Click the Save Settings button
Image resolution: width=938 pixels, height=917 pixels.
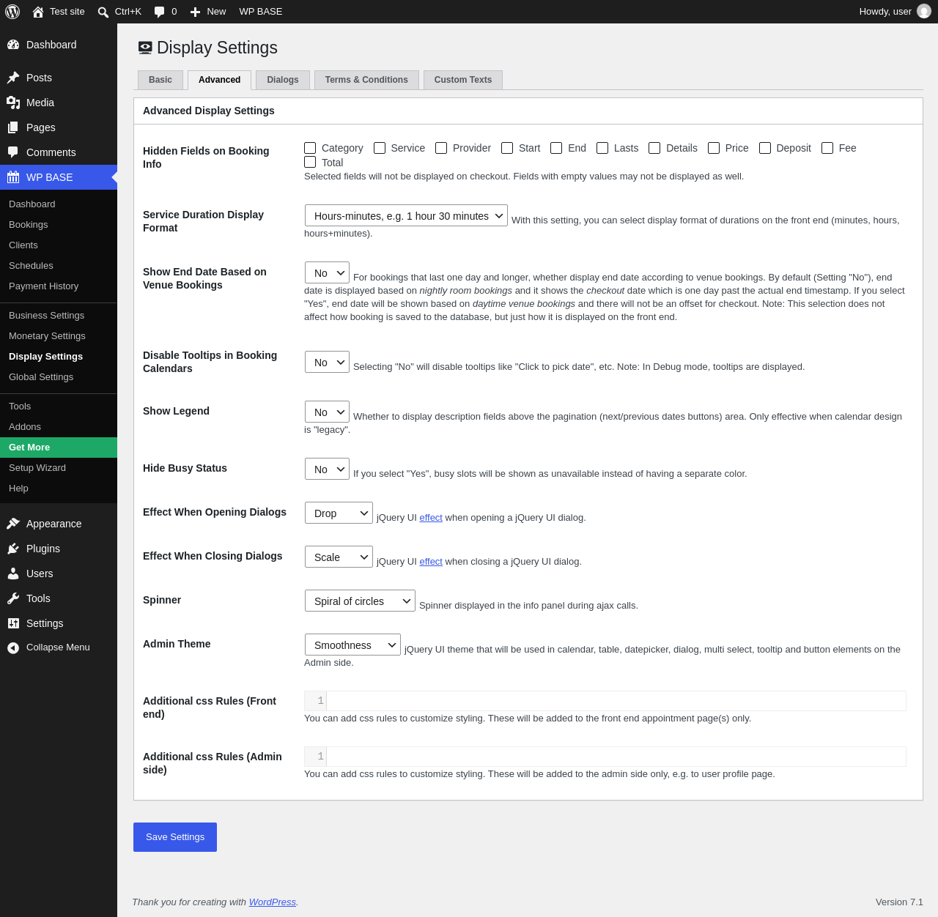(175, 837)
